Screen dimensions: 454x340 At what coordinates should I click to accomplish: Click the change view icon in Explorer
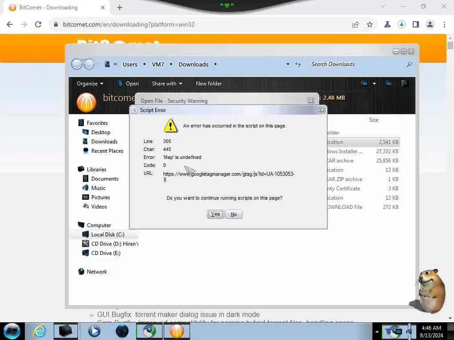pyautogui.click(x=364, y=84)
